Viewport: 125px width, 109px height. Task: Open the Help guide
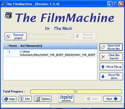[9, 99]
